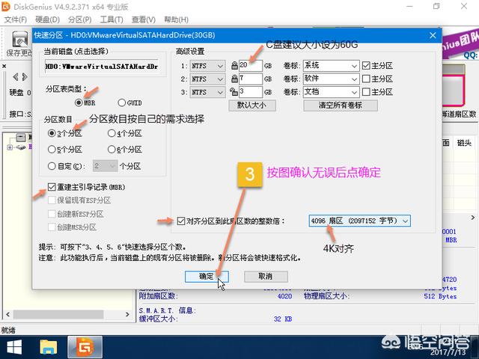Choose 4个分区 option
The height and width of the screenshot is (359, 479).
112,133
